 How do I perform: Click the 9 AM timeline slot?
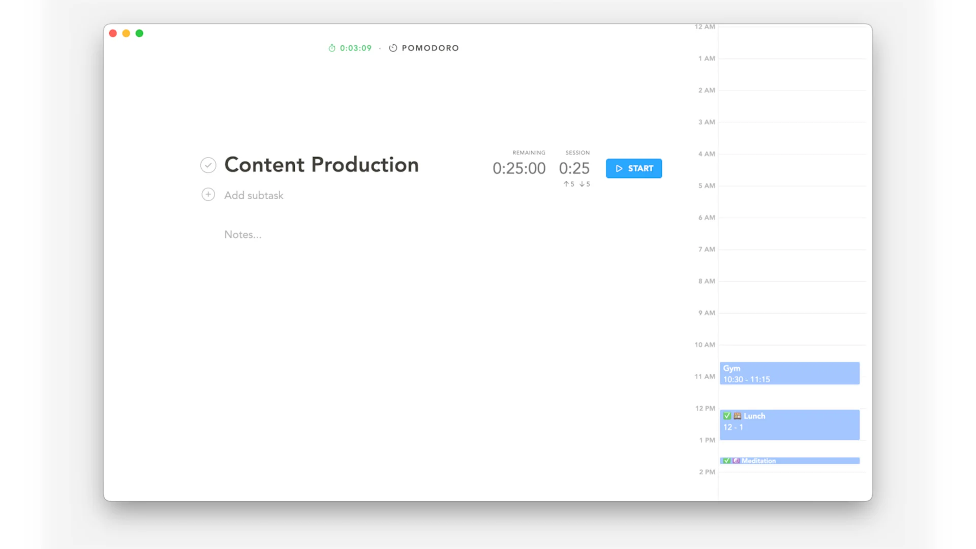tap(791, 328)
